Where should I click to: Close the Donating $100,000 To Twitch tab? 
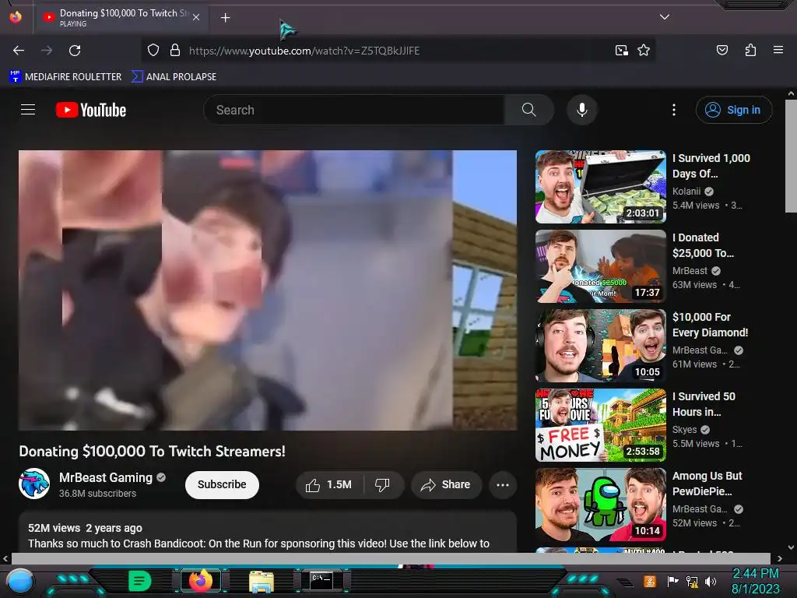(x=196, y=17)
